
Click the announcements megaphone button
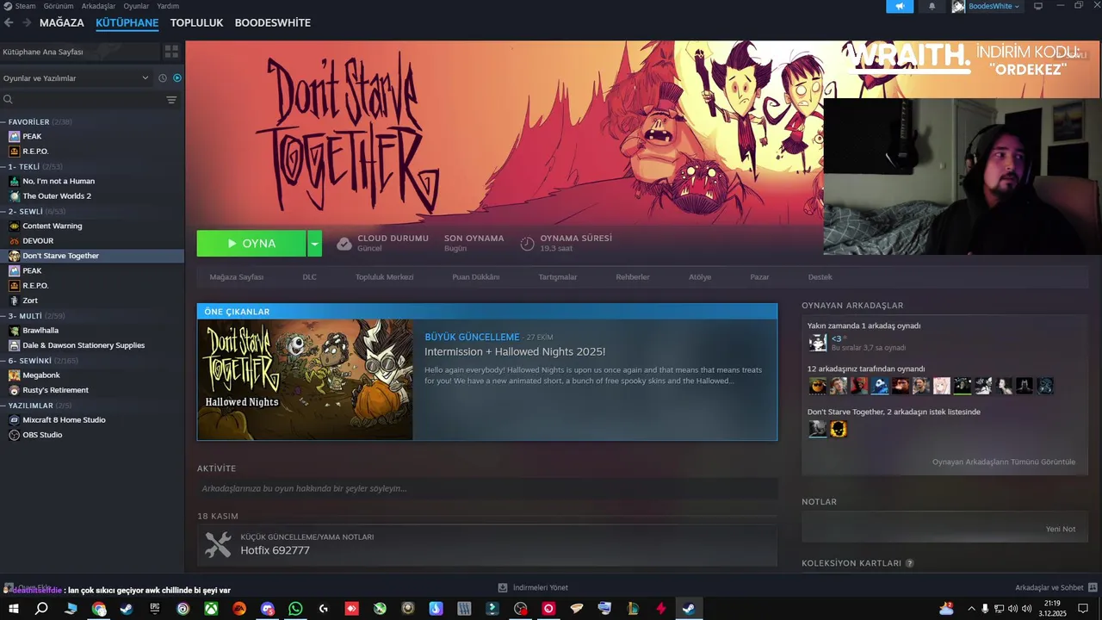click(900, 6)
